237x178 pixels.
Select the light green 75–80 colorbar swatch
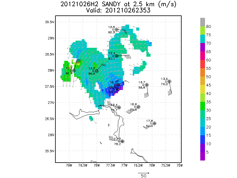click(203, 31)
